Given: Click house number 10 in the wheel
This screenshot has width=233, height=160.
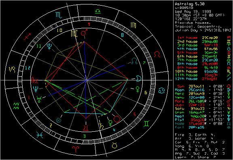Looking at the screenshot, I should point(59,30).
